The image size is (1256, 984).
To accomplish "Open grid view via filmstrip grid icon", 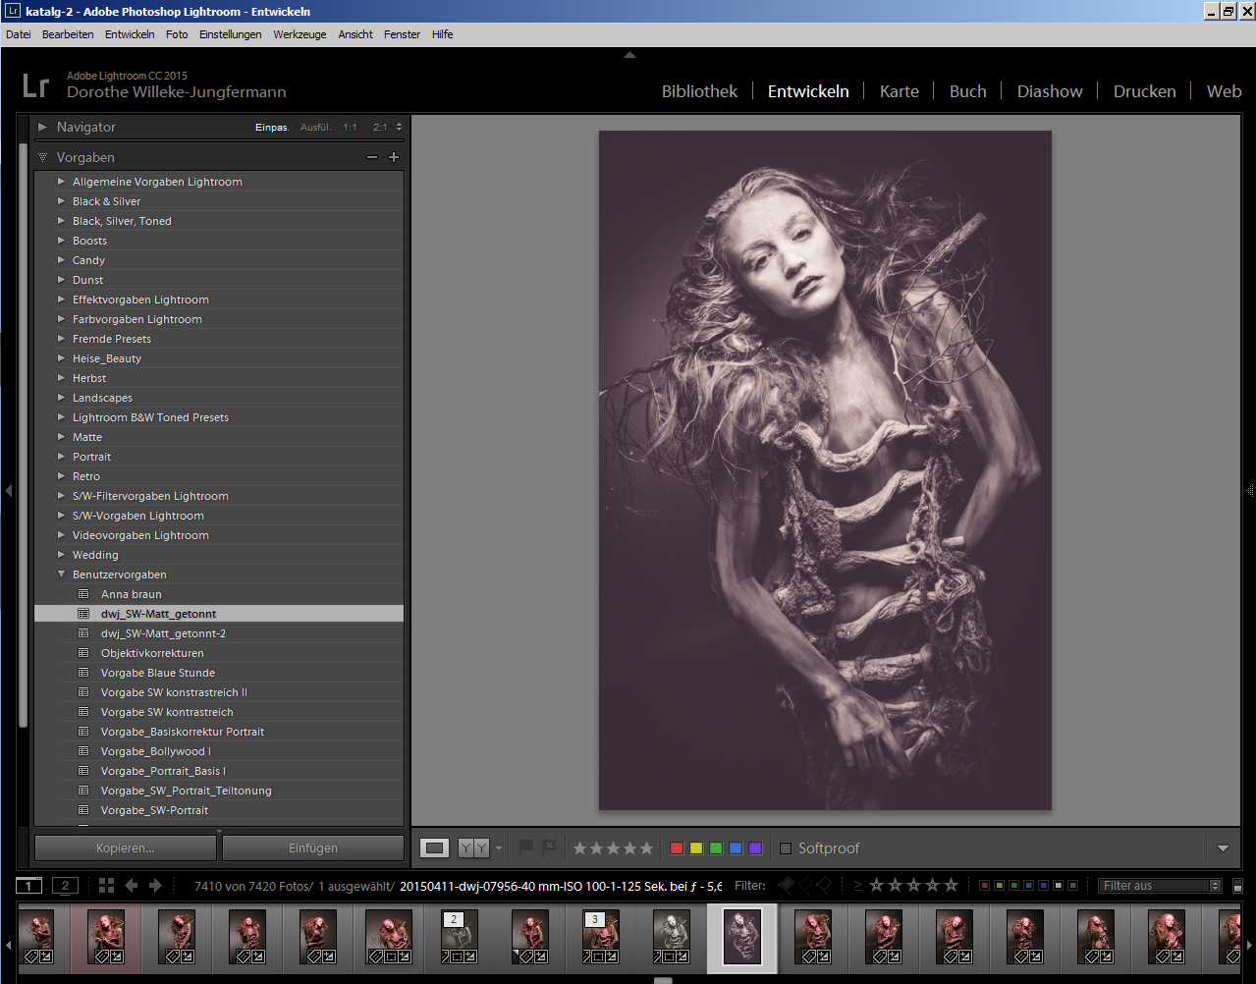I will (106, 885).
